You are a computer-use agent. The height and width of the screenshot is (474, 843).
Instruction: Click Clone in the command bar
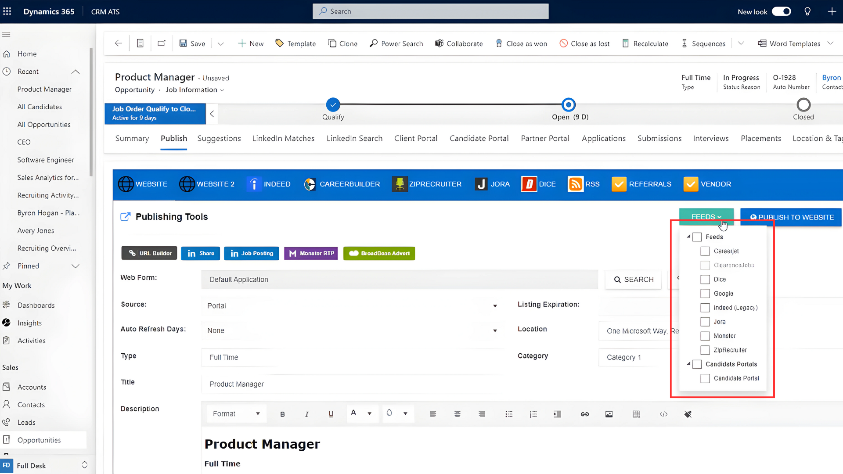(343, 43)
